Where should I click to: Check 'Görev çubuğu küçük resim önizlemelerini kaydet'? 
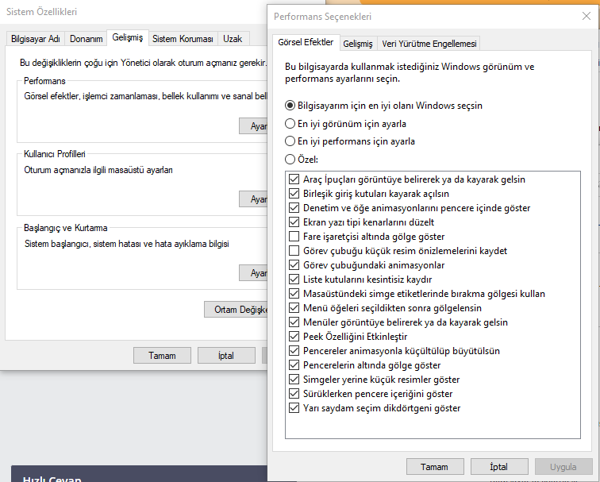pos(294,251)
